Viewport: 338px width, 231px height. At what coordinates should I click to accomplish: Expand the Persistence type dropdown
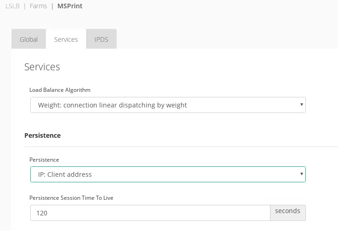click(168, 175)
